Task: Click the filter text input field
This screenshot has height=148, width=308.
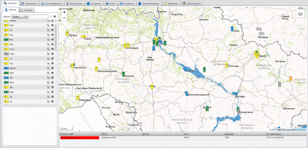Action: click(39, 16)
